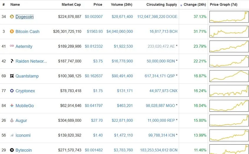Screen dimensions: 249x154
Task: Sort by the # rank column header
Action: pos(4,5)
